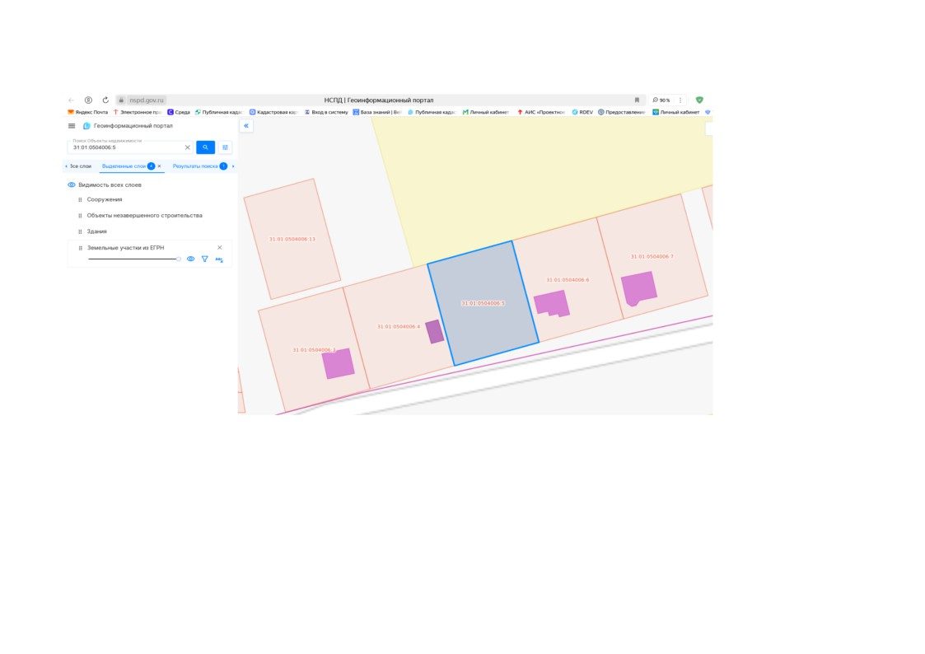Select the Земельные участки из ЕГРН layer
The image size is (925, 654).
point(126,248)
